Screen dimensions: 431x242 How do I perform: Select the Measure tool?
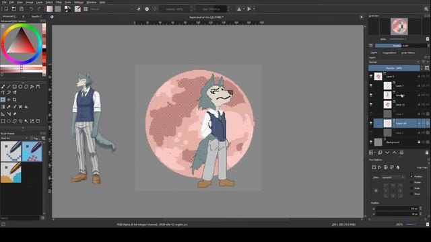[9, 114]
